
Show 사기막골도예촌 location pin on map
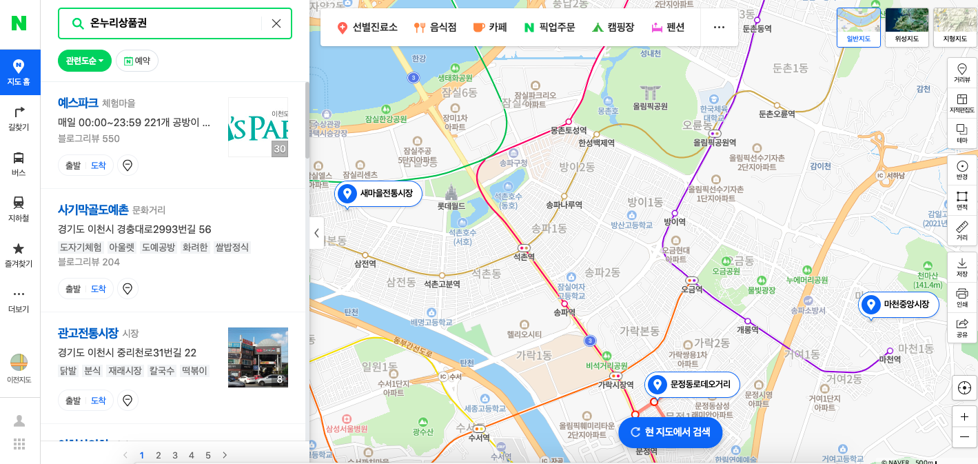click(128, 289)
